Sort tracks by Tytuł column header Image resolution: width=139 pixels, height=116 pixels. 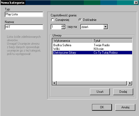112,40
